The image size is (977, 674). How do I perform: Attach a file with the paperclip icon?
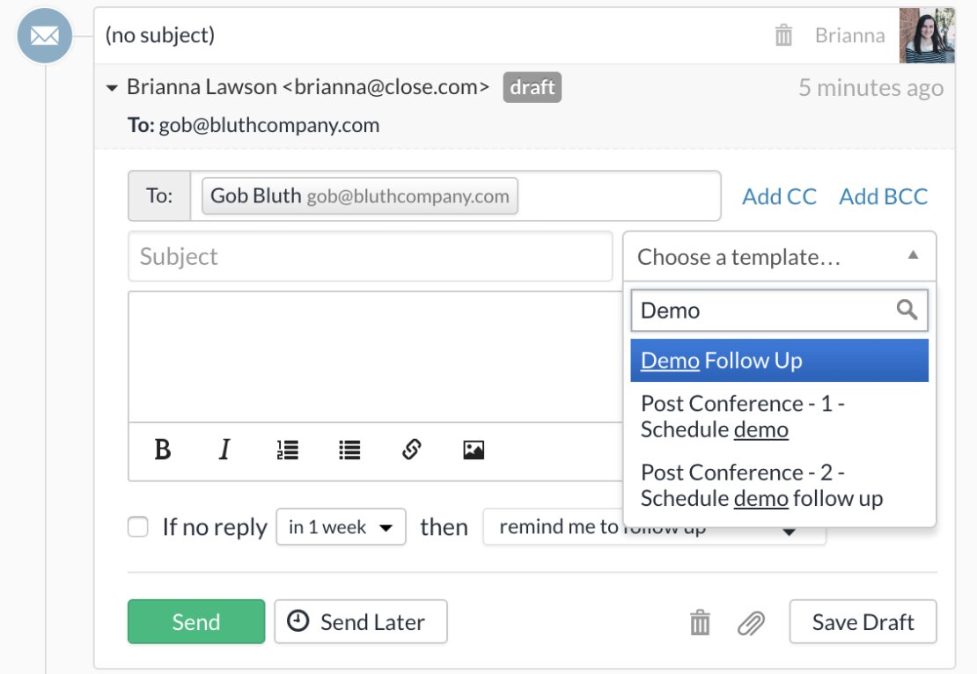(750, 623)
